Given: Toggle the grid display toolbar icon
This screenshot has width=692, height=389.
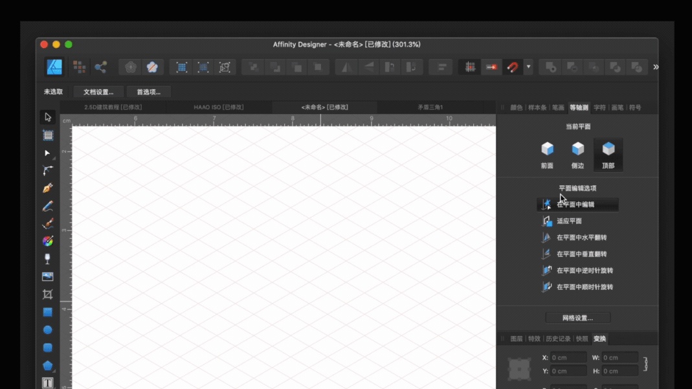Looking at the screenshot, I should (470, 67).
